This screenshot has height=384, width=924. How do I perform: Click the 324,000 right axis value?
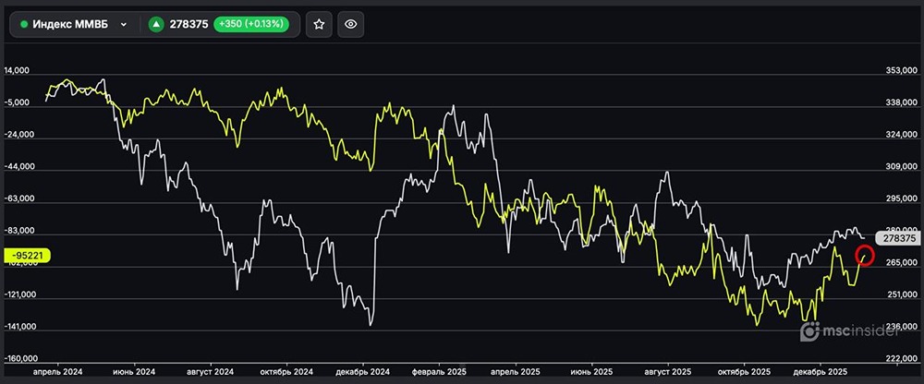[x=900, y=135]
